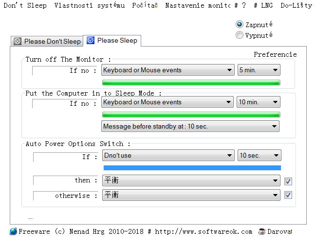Click the Turn off The Monitor heading

[68, 59]
